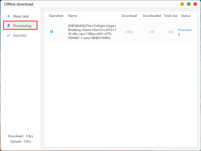Open the New task label
The height and width of the screenshot is (151, 201).
(21, 16)
